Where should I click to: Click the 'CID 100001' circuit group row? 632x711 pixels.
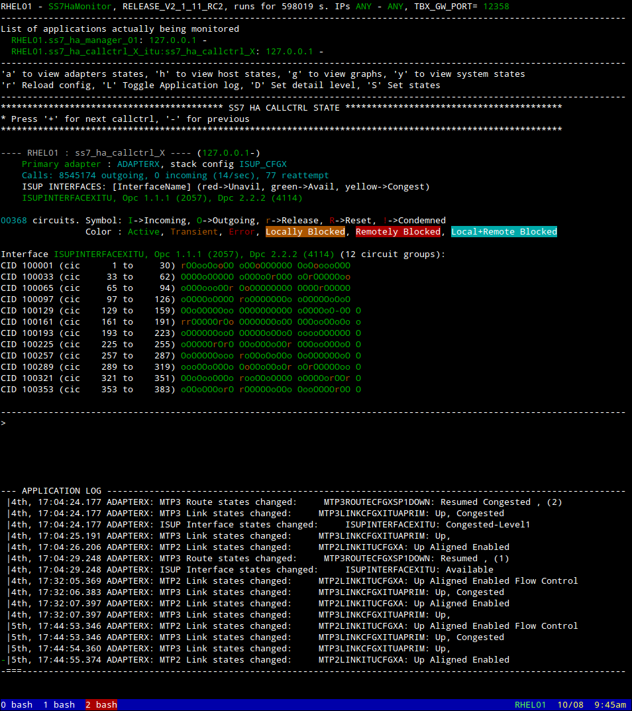click(176, 266)
